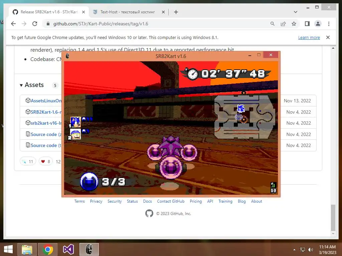342x256 pixels.
Task: Click the race timer stopwatch icon
Action: (x=193, y=74)
